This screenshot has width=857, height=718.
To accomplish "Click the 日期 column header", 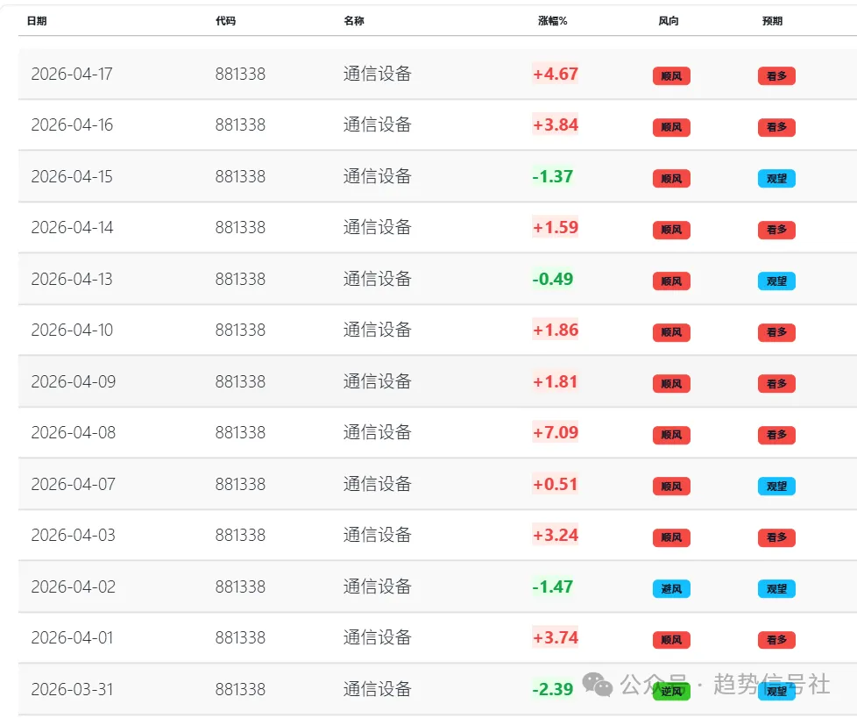I will (37, 21).
